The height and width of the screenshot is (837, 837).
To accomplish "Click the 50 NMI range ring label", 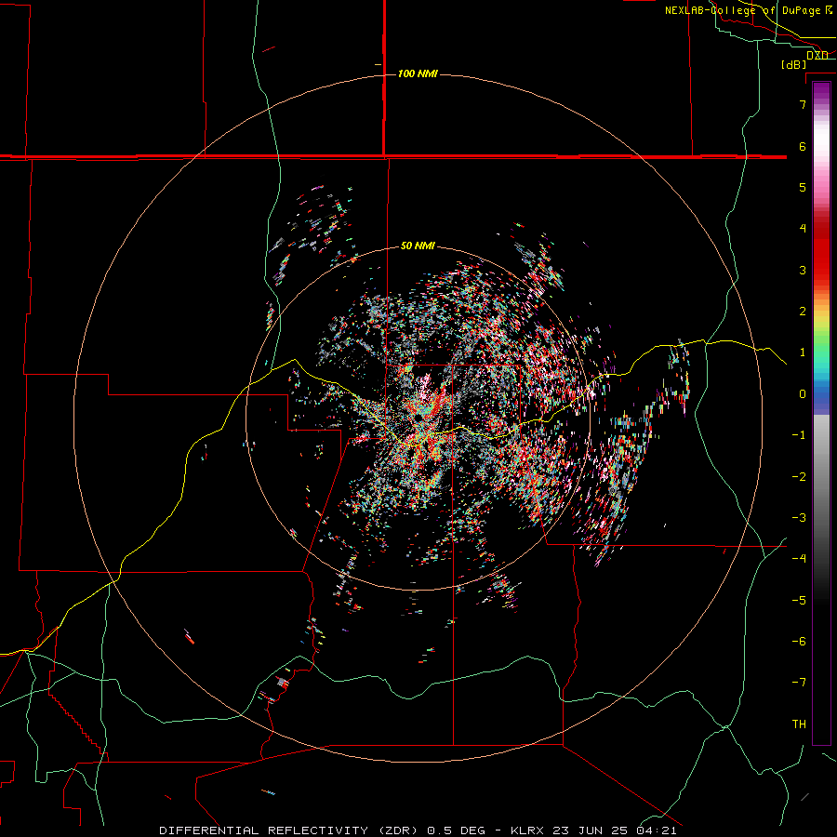I will click(418, 246).
